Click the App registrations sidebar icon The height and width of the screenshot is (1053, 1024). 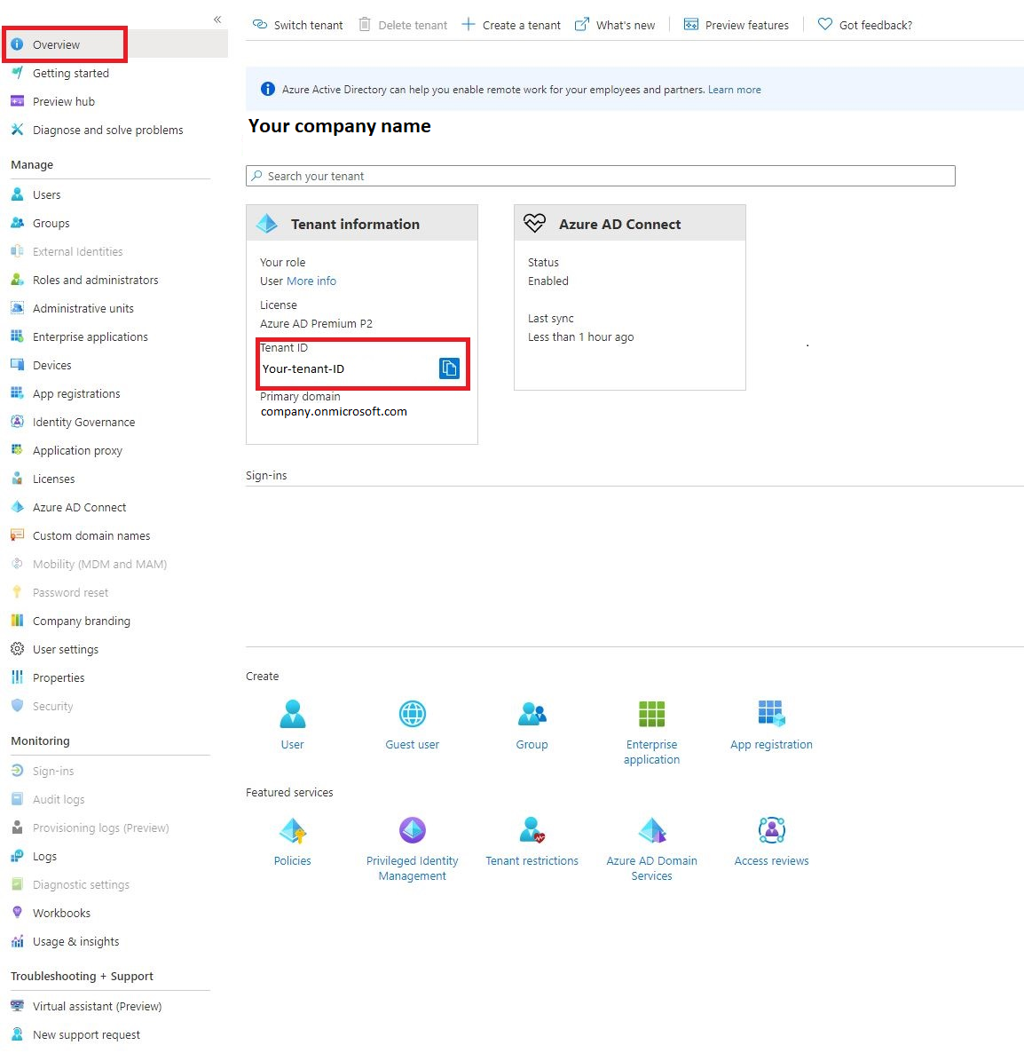(x=18, y=393)
